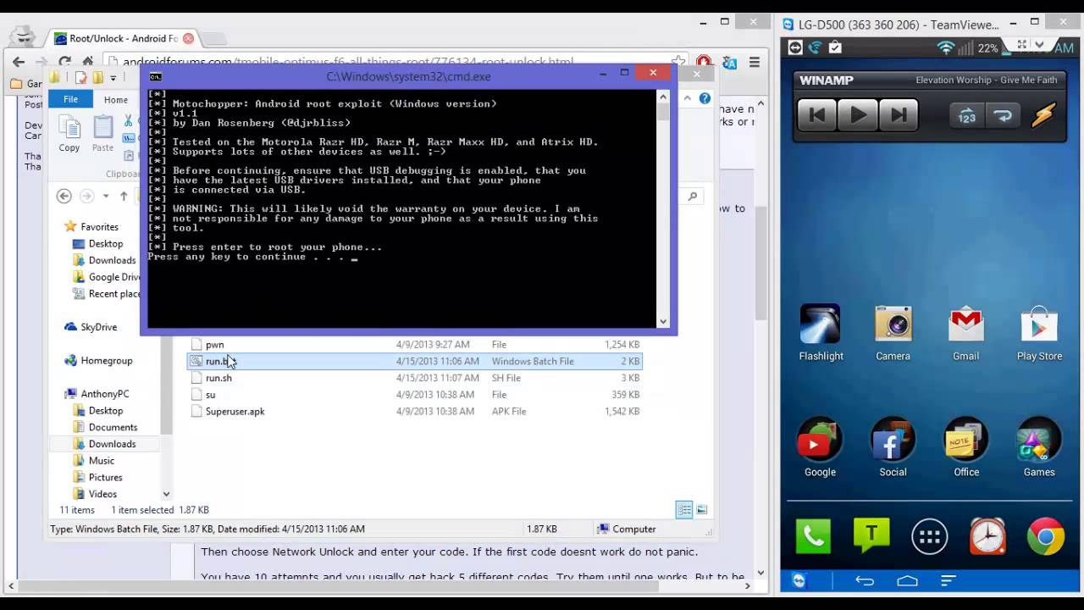
Task: Tap the Android back navigation button
Action: pos(864,580)
